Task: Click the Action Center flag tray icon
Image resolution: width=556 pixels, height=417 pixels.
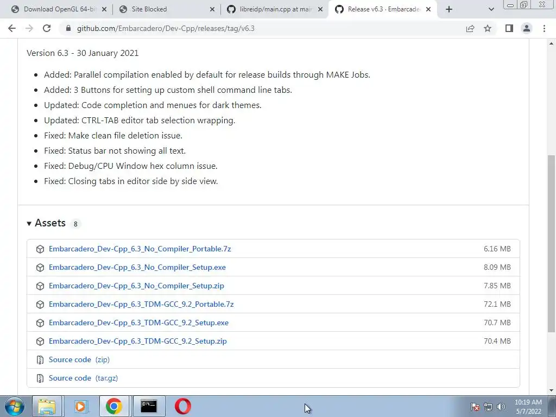Action: pos(475,407)
